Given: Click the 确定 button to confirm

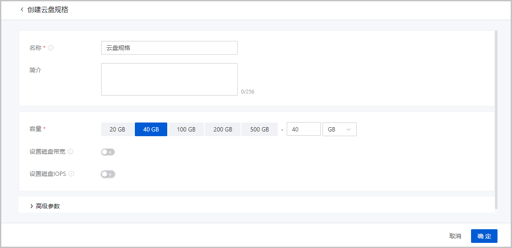Looking at the screenshot, I should click(484, 236).
